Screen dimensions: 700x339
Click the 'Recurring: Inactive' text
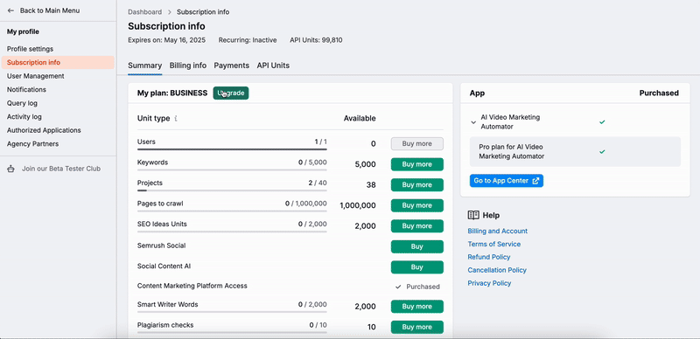pyautogui.click(x=248, y=40)
